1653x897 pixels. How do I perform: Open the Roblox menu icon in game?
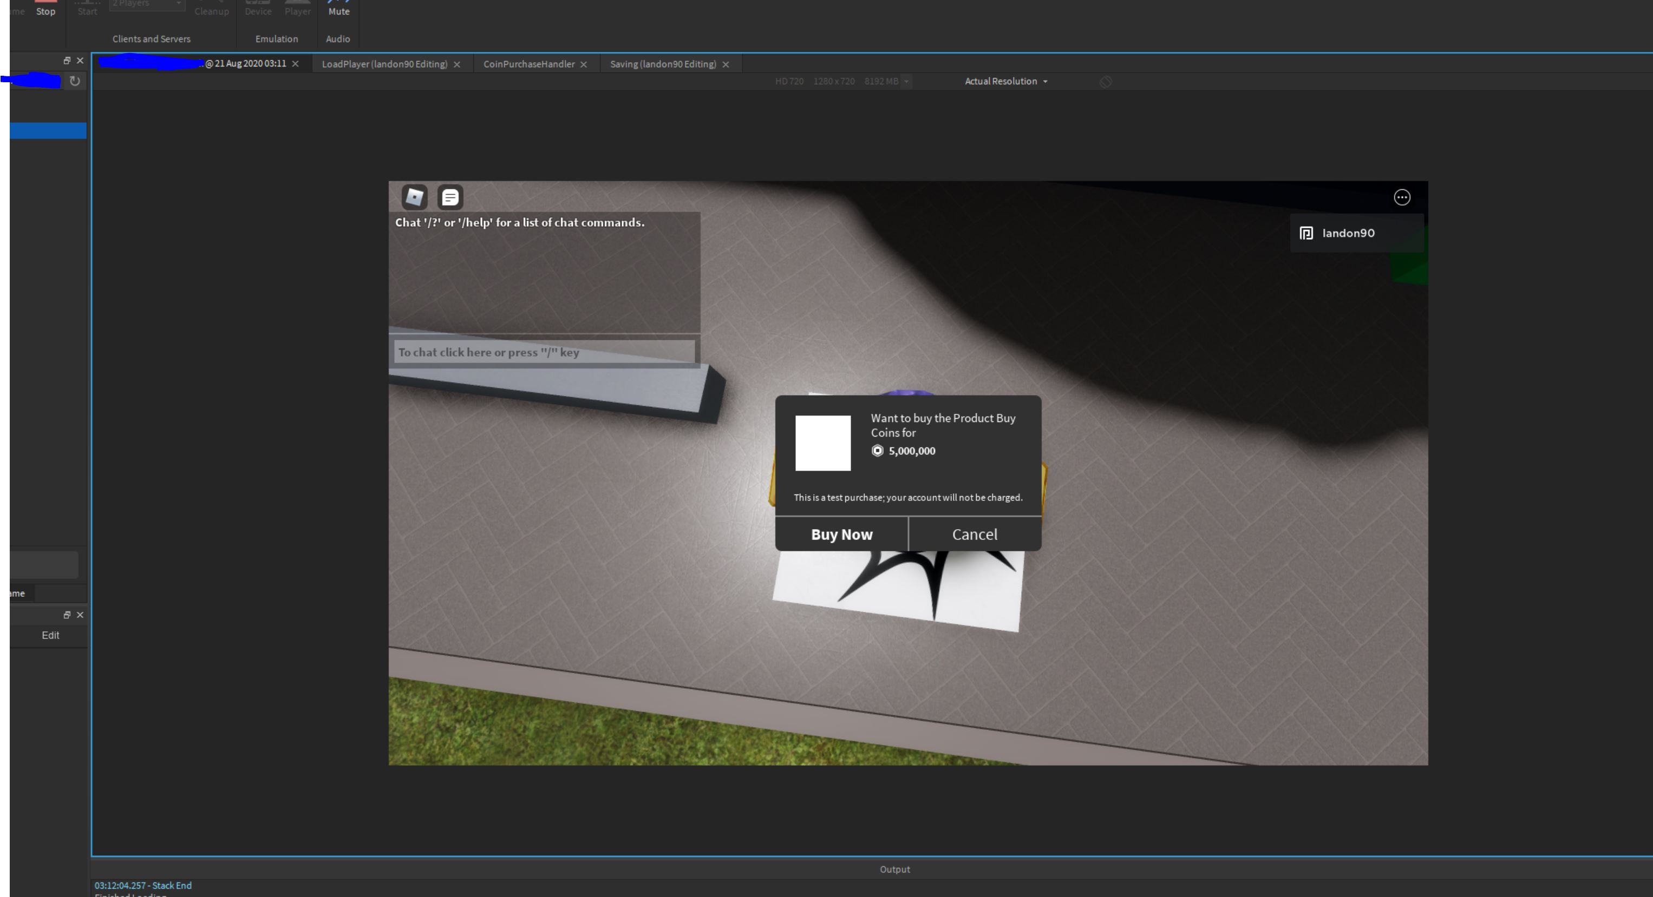coord(415,197)
